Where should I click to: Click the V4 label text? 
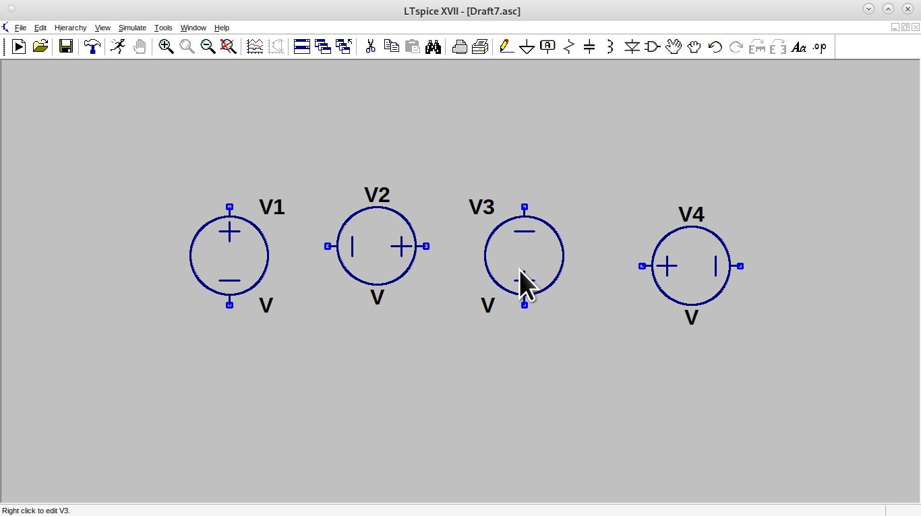pyautogui.click(x=691, y=214)
